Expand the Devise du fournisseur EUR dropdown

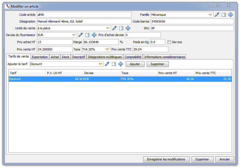pyautogui.click(x=74, y=35)
